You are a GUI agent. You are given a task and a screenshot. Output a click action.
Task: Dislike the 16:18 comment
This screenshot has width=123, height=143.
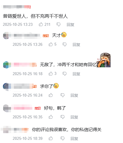point(65,74)
